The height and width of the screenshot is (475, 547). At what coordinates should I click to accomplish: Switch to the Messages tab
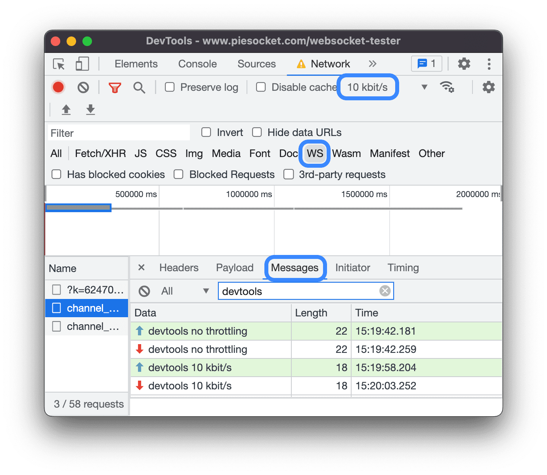tap(295, 268)
